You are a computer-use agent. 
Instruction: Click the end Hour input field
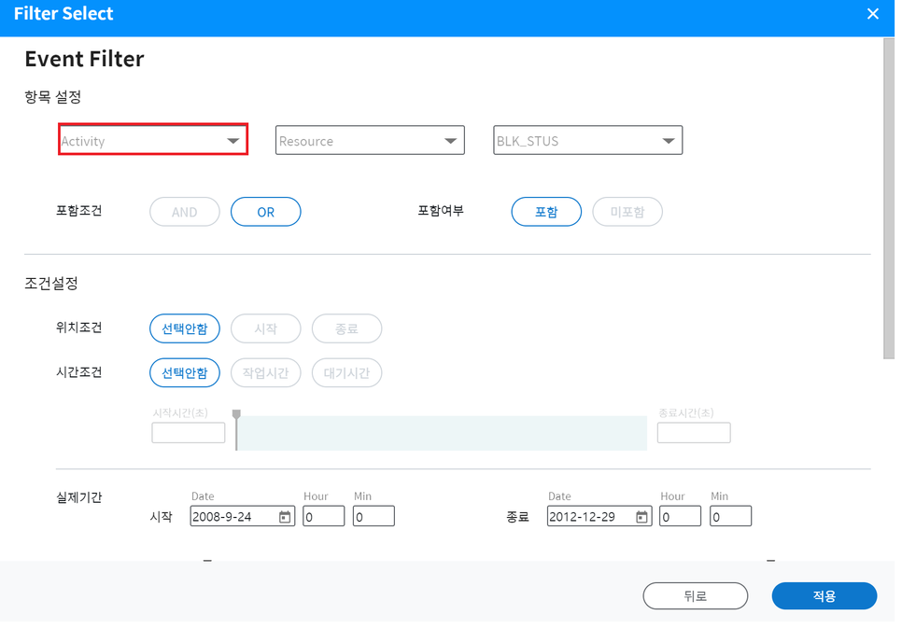680,517
